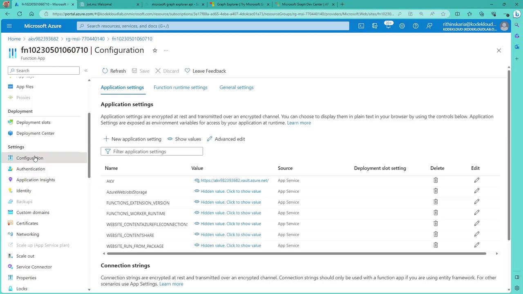Edit the FUNCTIONS_EXTENSION_VERSION setting
The image size is (523, 294).
point(476,202)
